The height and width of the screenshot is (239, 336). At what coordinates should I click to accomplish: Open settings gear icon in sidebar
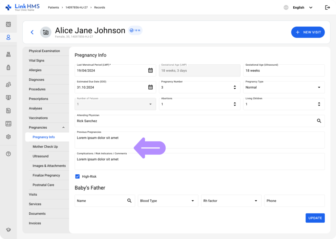9,137
